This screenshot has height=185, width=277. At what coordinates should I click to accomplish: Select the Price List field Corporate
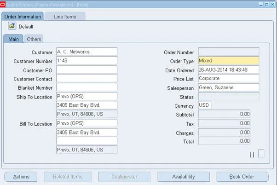pyautogui.click(x=229, y=78)
